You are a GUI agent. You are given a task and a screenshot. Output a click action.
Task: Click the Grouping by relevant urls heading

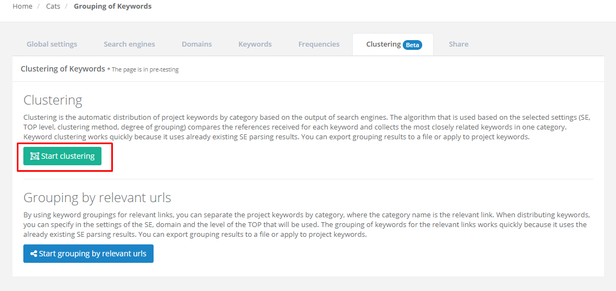[97, 198]
